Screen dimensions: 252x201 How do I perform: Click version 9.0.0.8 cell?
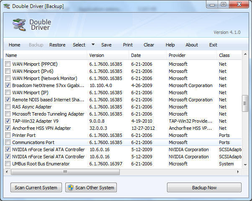(x=97, y=121)
